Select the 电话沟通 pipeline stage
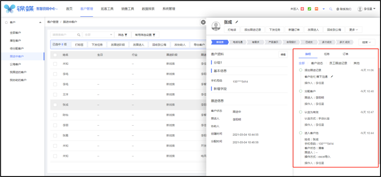 point(237,42)
